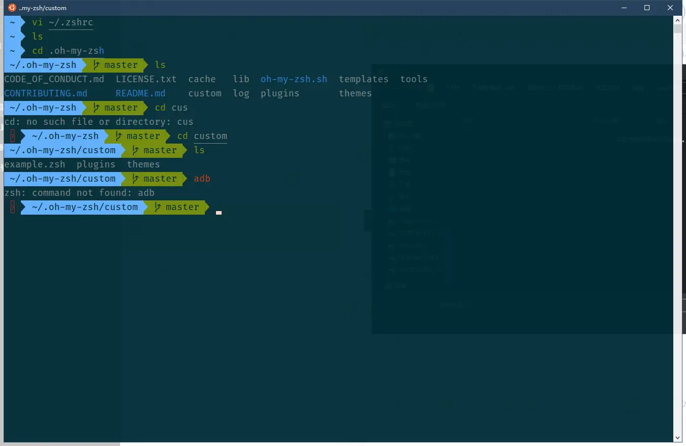This screenshot has height=446, width=686.
Task: Click the Ubuntu logo in the title bar
Action: coord(12,8)
